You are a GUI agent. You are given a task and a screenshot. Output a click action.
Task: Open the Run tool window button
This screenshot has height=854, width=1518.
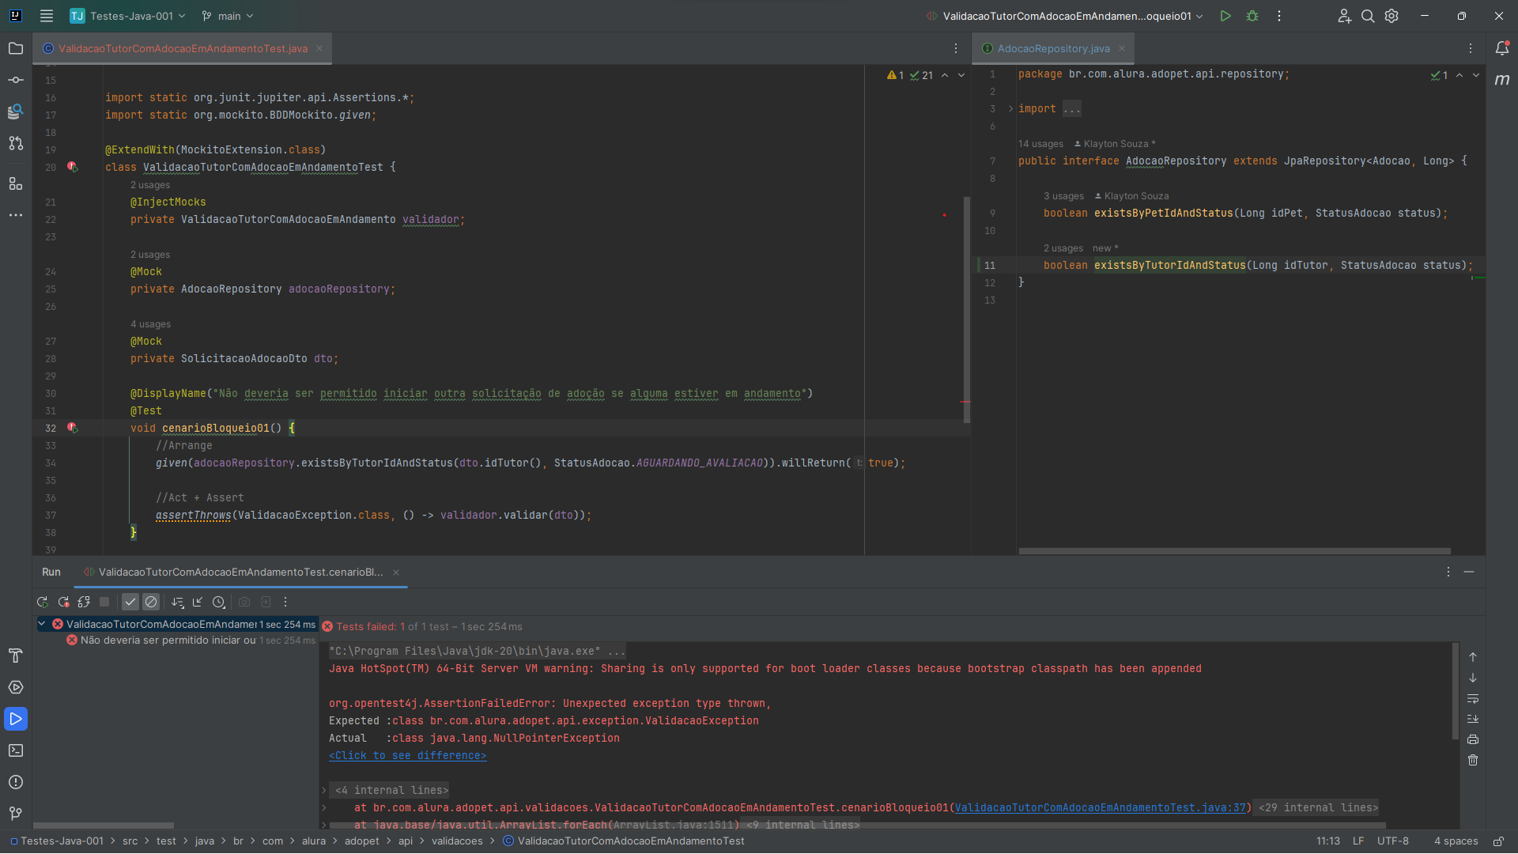pos(16,719)
